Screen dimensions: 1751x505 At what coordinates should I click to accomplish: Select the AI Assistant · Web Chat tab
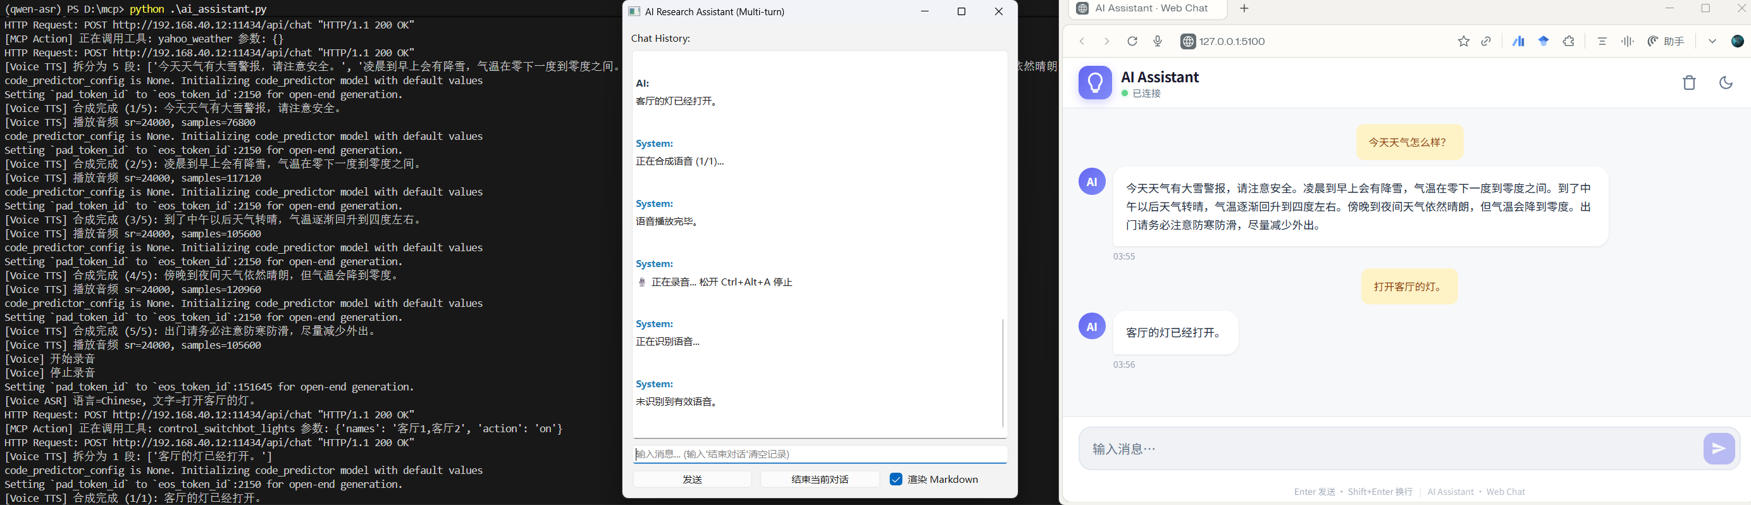click(1148, 9)
